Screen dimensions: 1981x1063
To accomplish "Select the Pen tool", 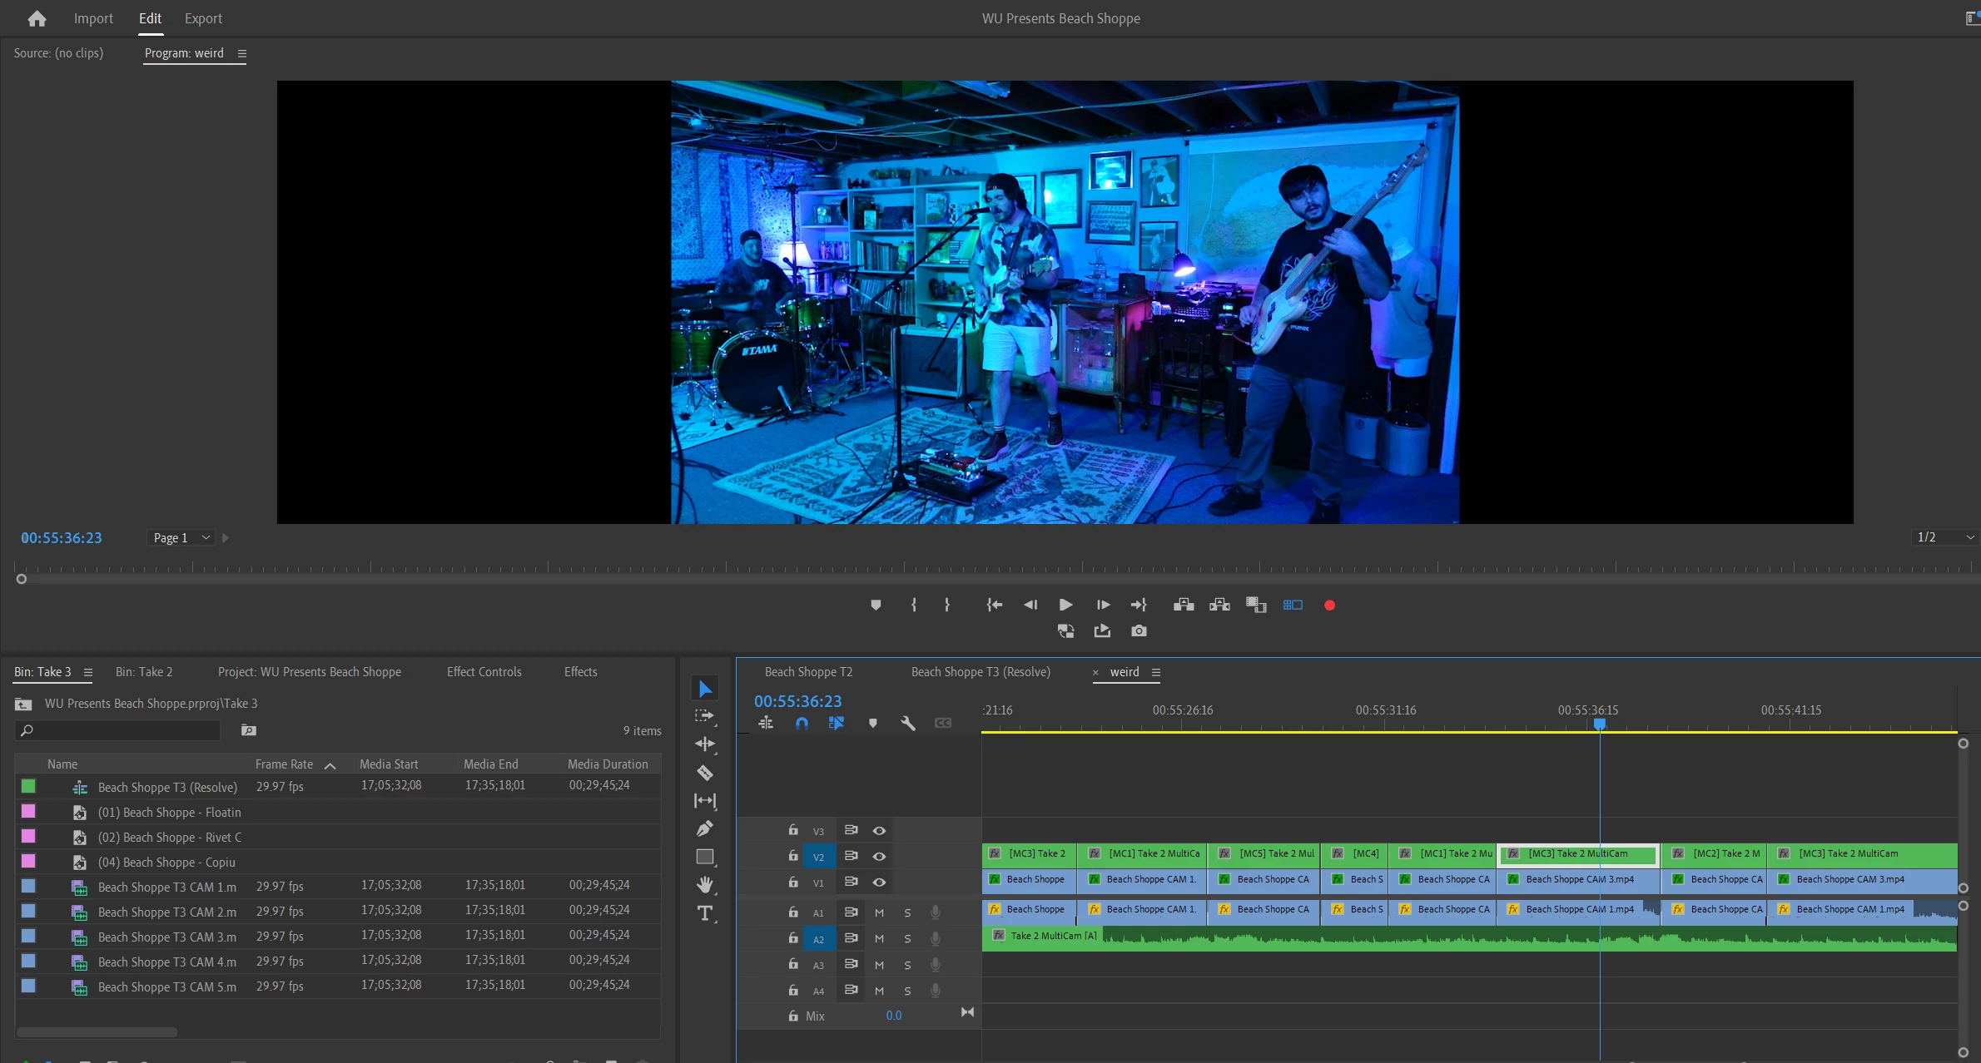I will [x=705, y=828].
